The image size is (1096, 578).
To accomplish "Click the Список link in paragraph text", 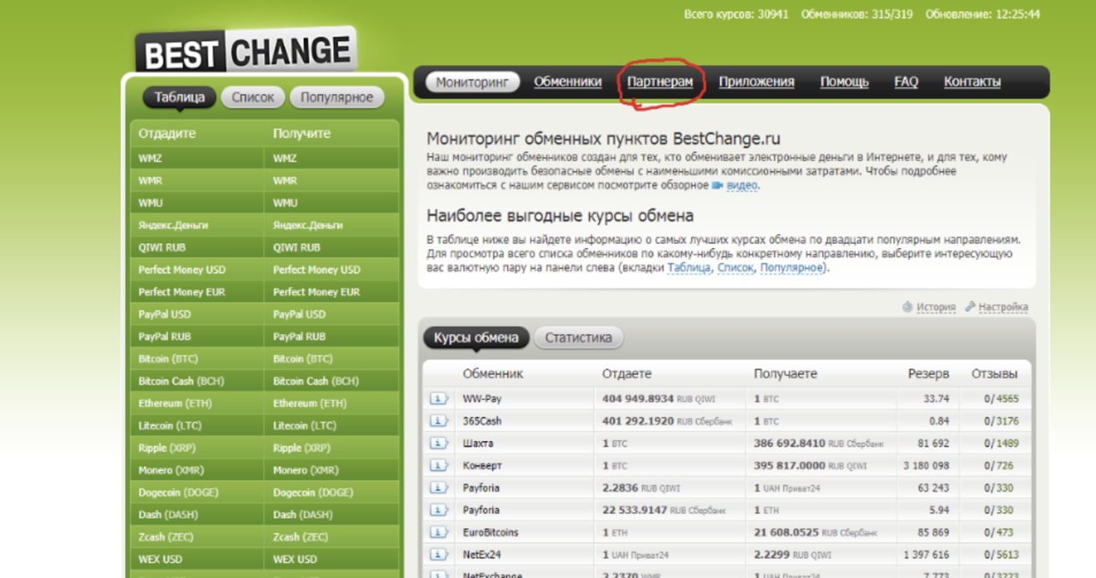I will pyautogui.click(x=734, y=268).
